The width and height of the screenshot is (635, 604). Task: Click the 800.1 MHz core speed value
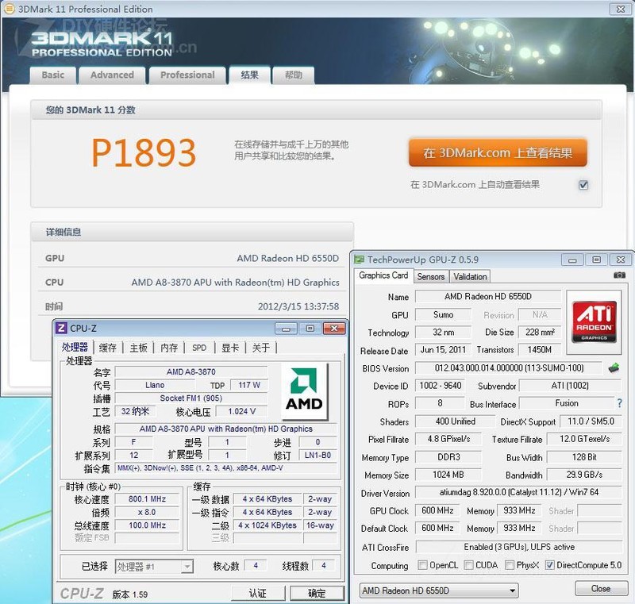click(148, 499)
